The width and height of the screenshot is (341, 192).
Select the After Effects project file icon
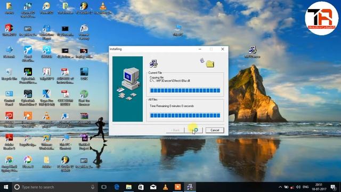[84, 142]
